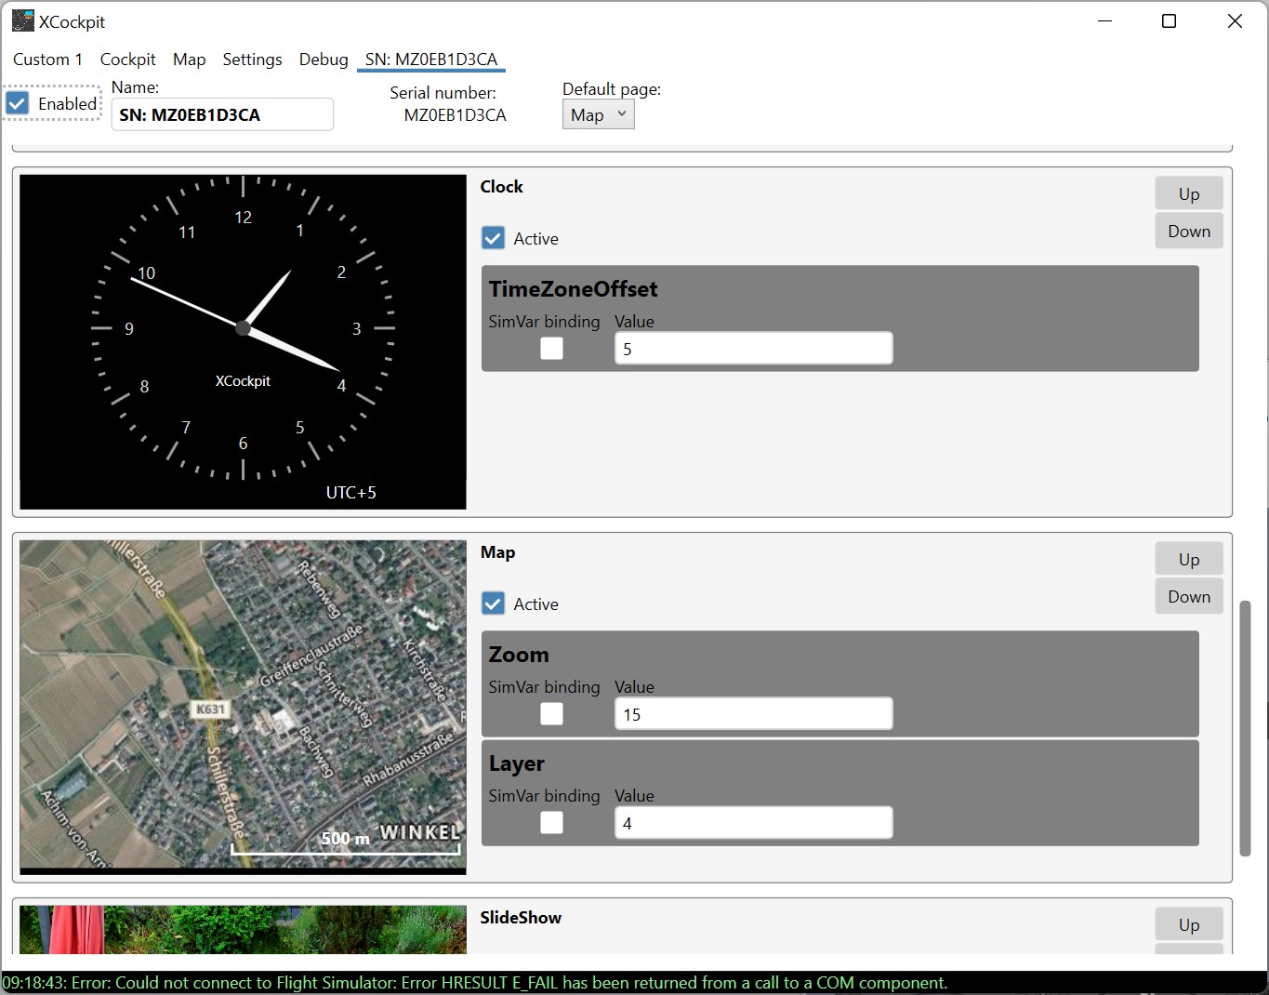This screenshot has width=1269, height=995.
Task: Move the SlideShow widget Up
Action: pos(1189,924)
